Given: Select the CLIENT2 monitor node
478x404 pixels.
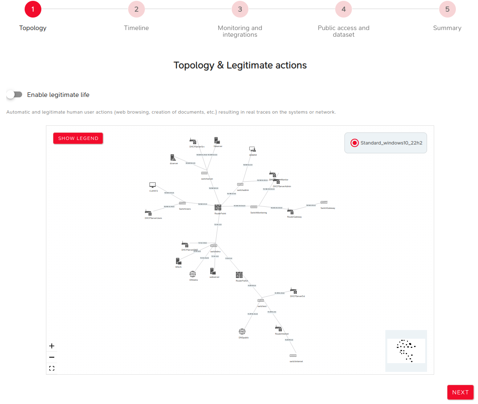Looking at the screenshot, I should [x=152, y=185].
